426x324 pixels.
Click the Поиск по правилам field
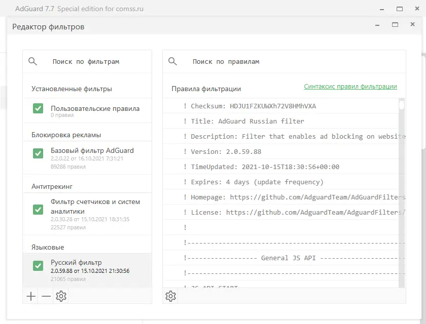click(x=294, y=62)
